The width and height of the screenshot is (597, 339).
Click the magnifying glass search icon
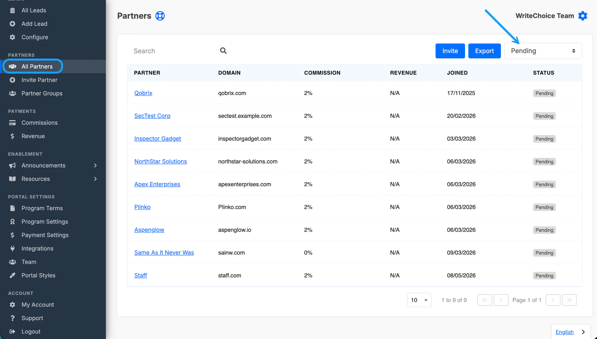tap(223, 51)
